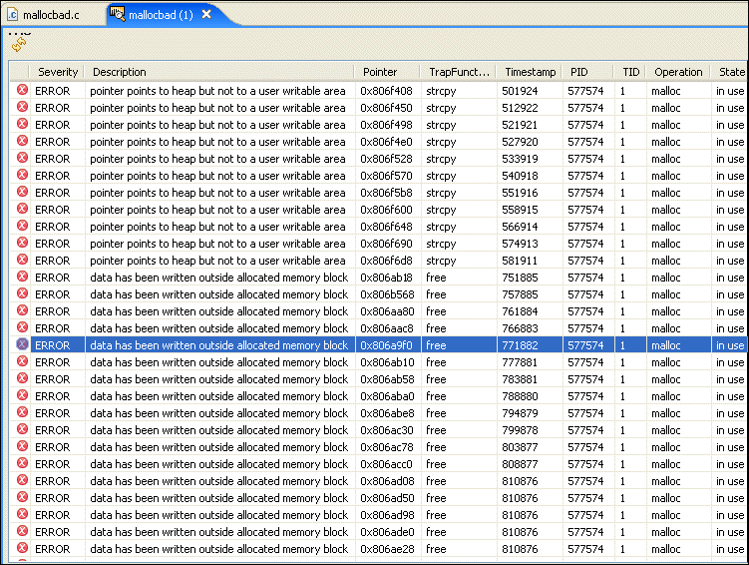Image resolution: width=749 pixels, height=565 pixels.
Task: Click the TrapFunction column header
Action: coord(459,72)
